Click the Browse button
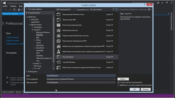The height and width of the screenshot is (98, 175). [123, 79]
